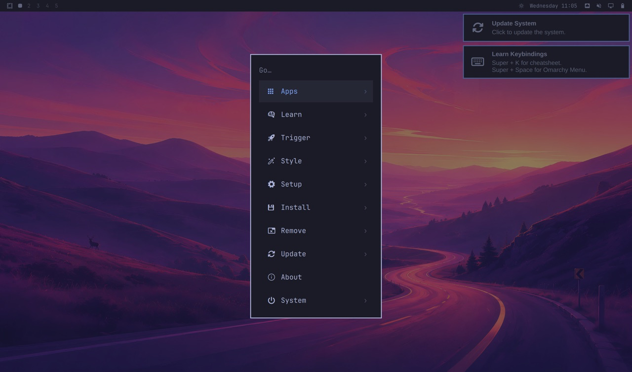Click the magic wand icon beside Style
This screenshot has width=632, height=372.
pyautogui.click(x=271, y=161)
